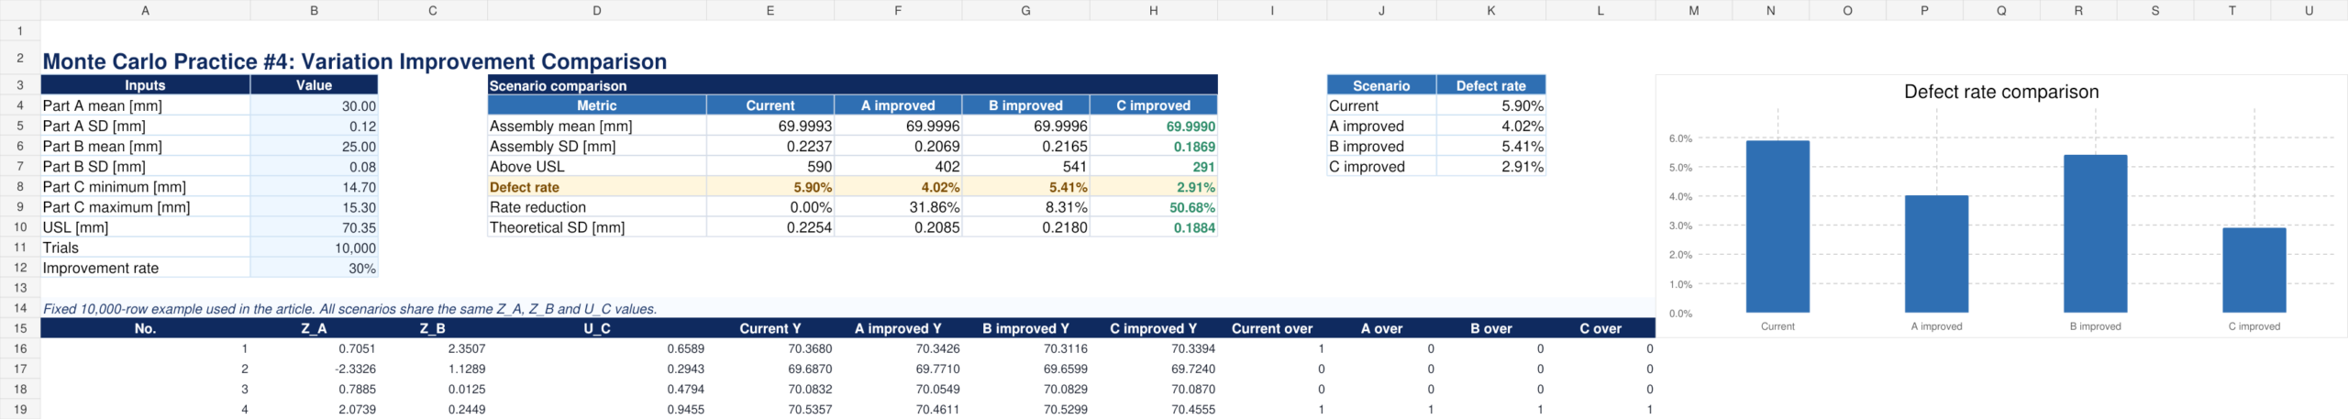Select Z_B value 0.0125
The image size is (2348, 419).
(x=433, y=389)
